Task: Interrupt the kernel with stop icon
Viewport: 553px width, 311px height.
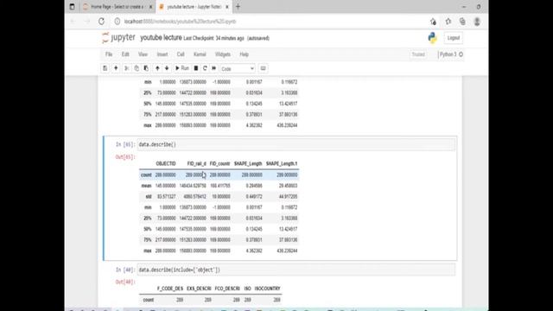Action: tap(196, 68)
